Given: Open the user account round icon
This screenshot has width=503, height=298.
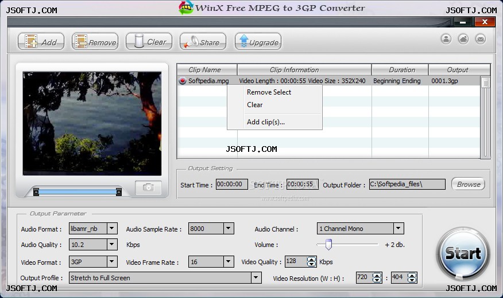Looking at the screenshot, I should pyautogui.click(x=446, y=39).
